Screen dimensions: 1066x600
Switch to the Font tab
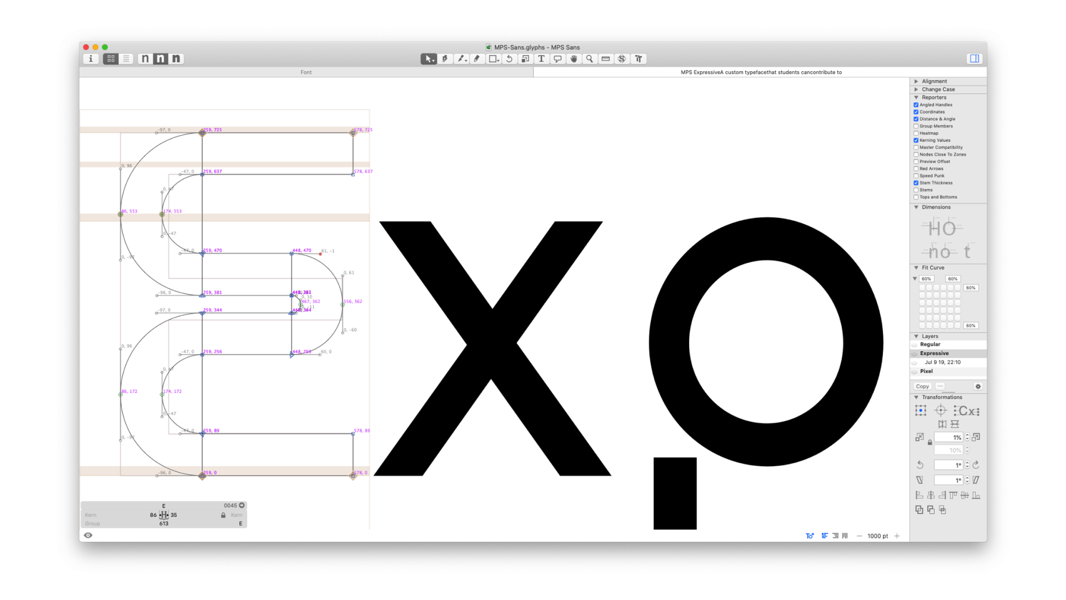pyautogui.click(x=306, y=72)
